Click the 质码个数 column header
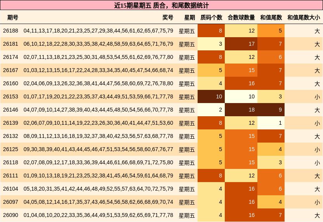 (211, 17)
